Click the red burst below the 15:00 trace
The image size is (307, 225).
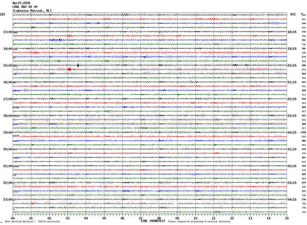tap(69, 69)
